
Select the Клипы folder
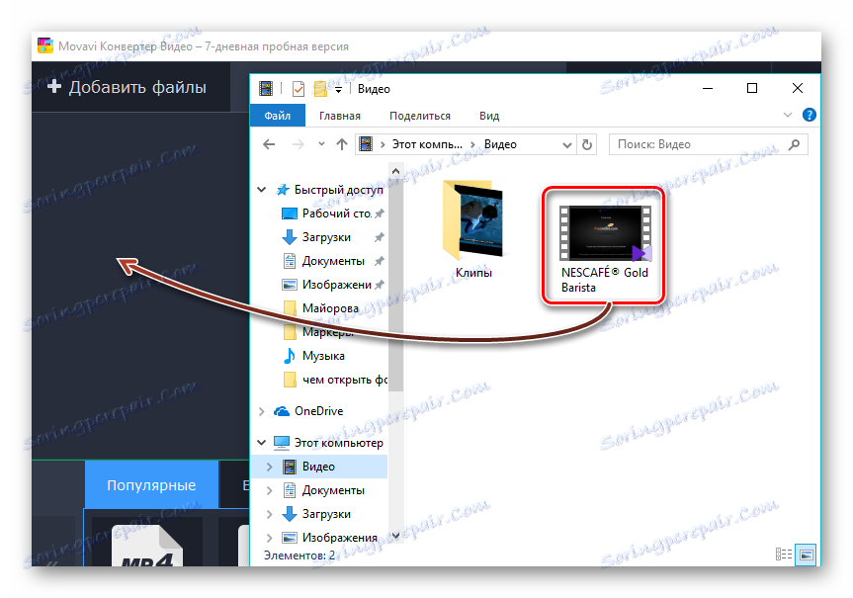click(x=473, y=229)
